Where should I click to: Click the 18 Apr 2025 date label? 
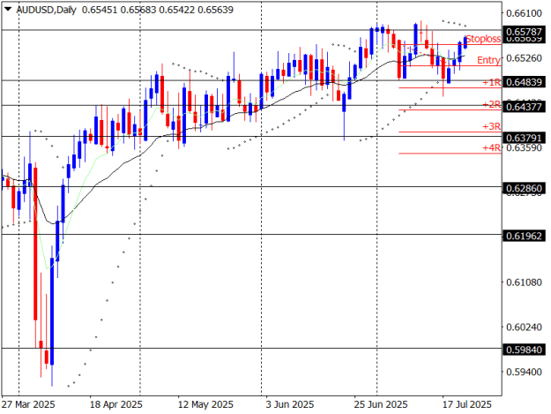[x=116, y=404]
